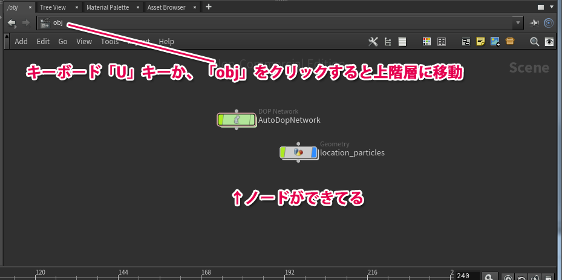Go forward with the right arrow
This screenshot has width=562, height=280.
26,24
